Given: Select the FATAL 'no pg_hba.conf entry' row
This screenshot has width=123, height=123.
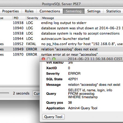Looking at the screenshot, I should pos(61,44).
